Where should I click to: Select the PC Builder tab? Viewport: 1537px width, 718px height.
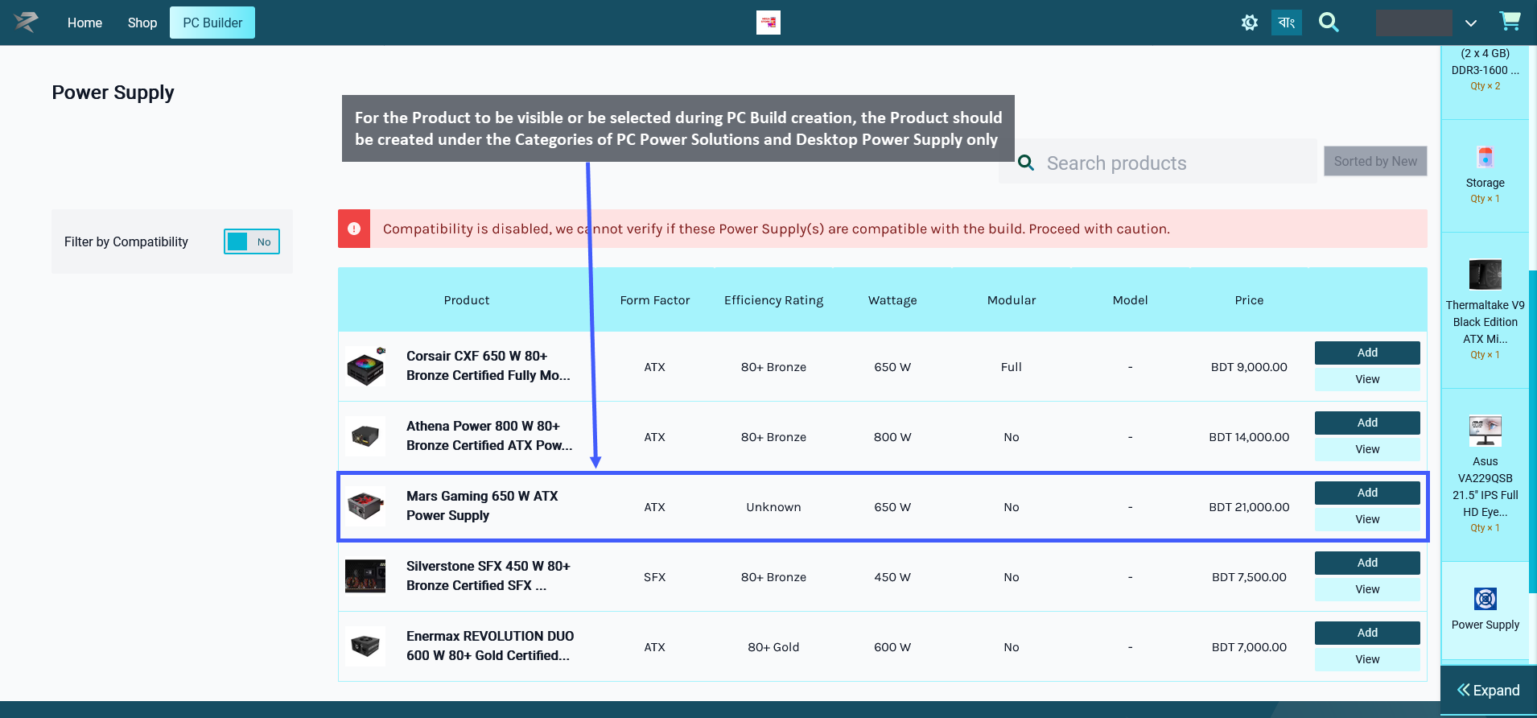[x=212, y=23]
